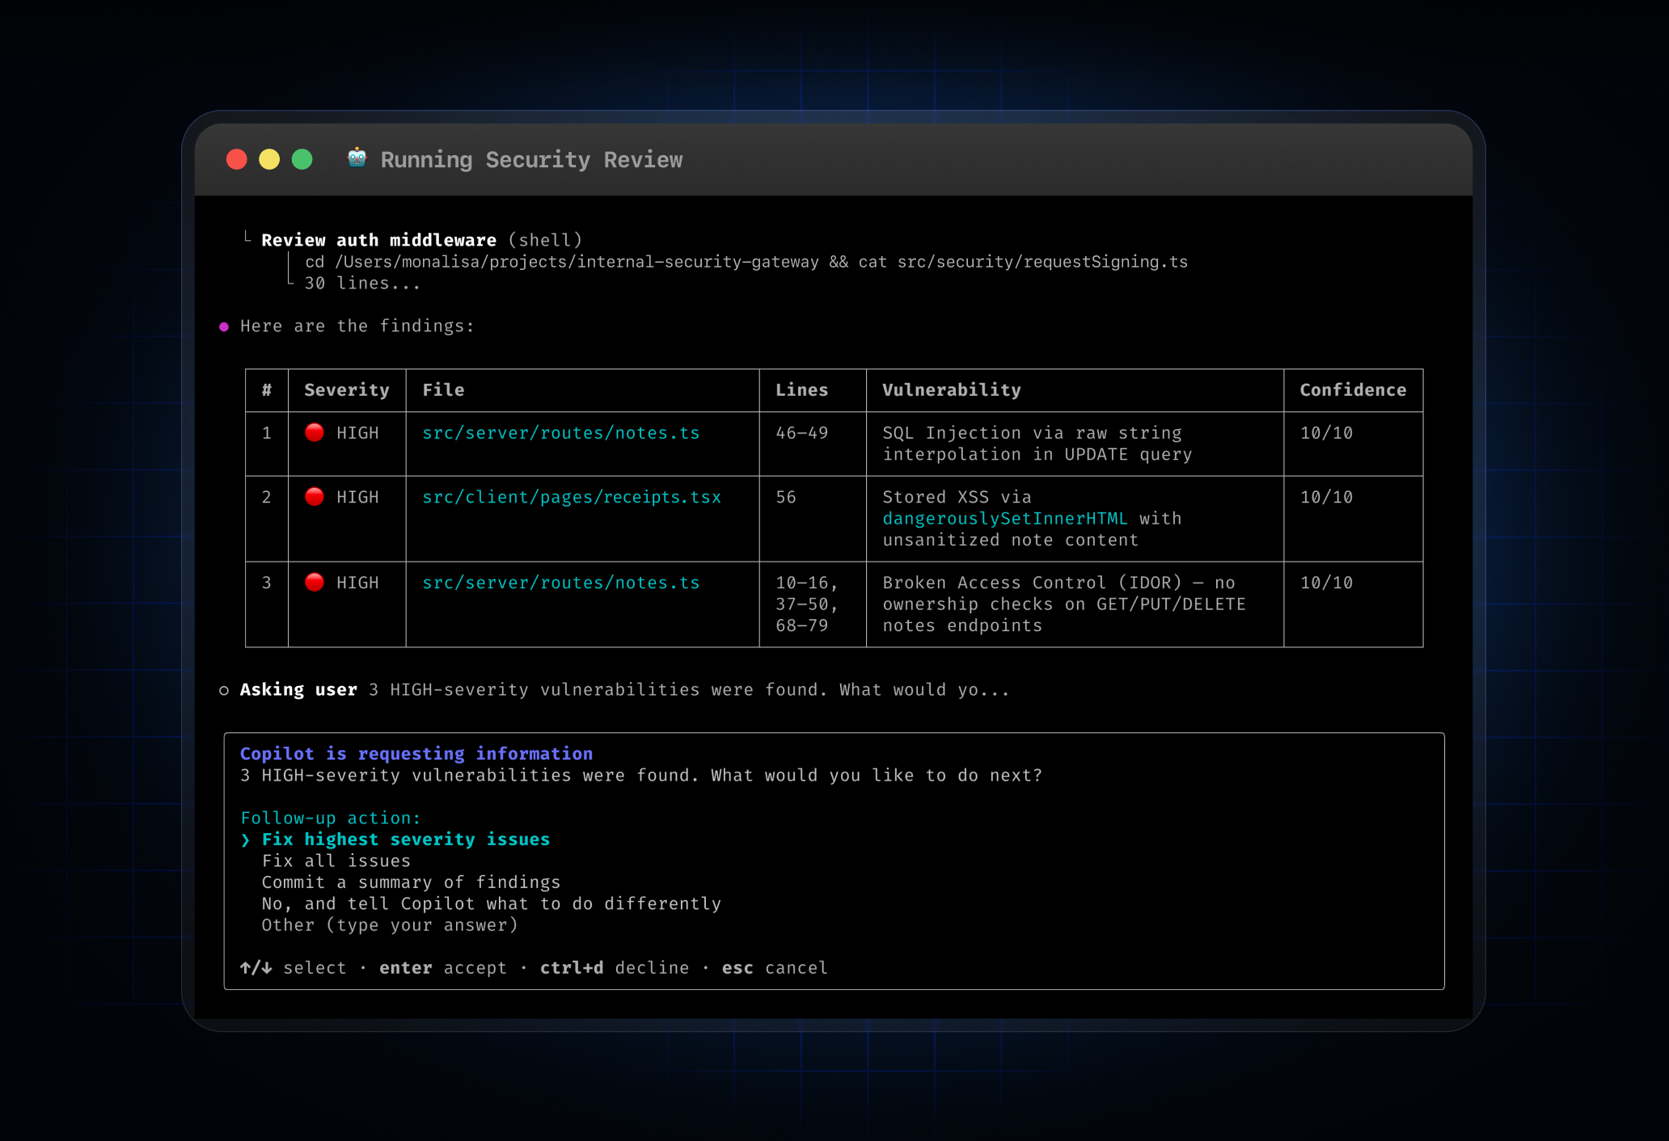Click the 'File' column header
Screen dimensions: 1669x1141
443,390
